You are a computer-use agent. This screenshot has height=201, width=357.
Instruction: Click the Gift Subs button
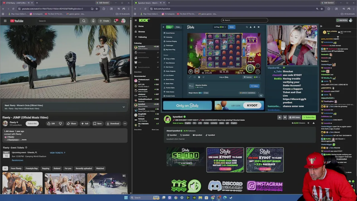295,117
